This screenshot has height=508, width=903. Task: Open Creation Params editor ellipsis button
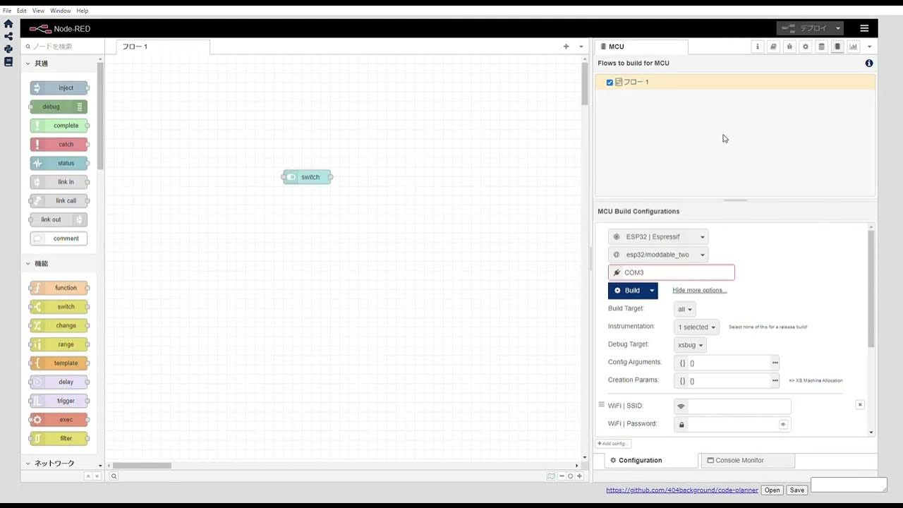tap(775, 380)
